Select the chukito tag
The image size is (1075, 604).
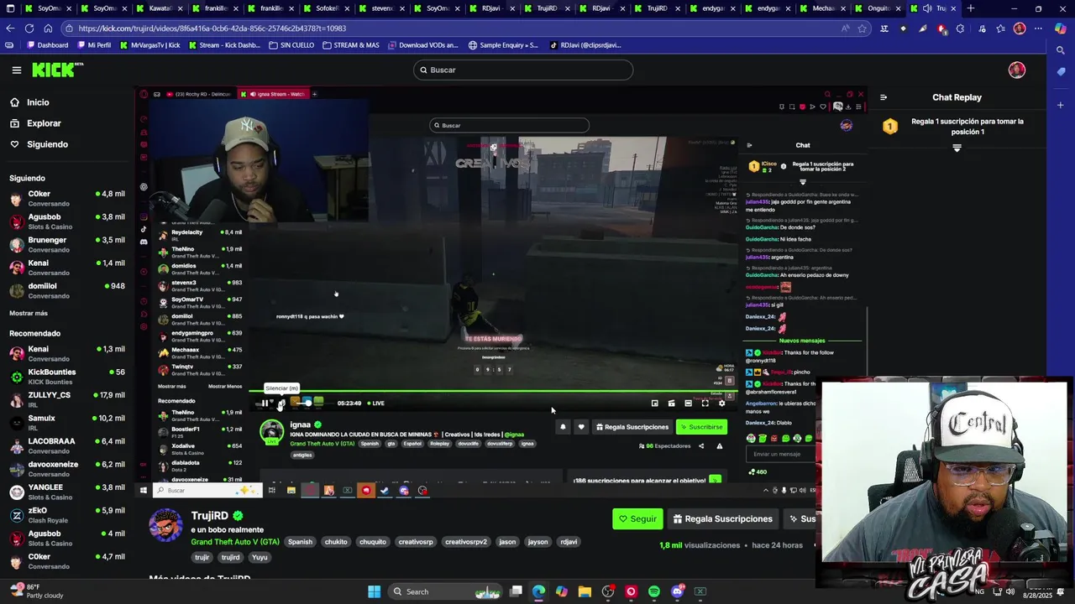tap(336, 542)
